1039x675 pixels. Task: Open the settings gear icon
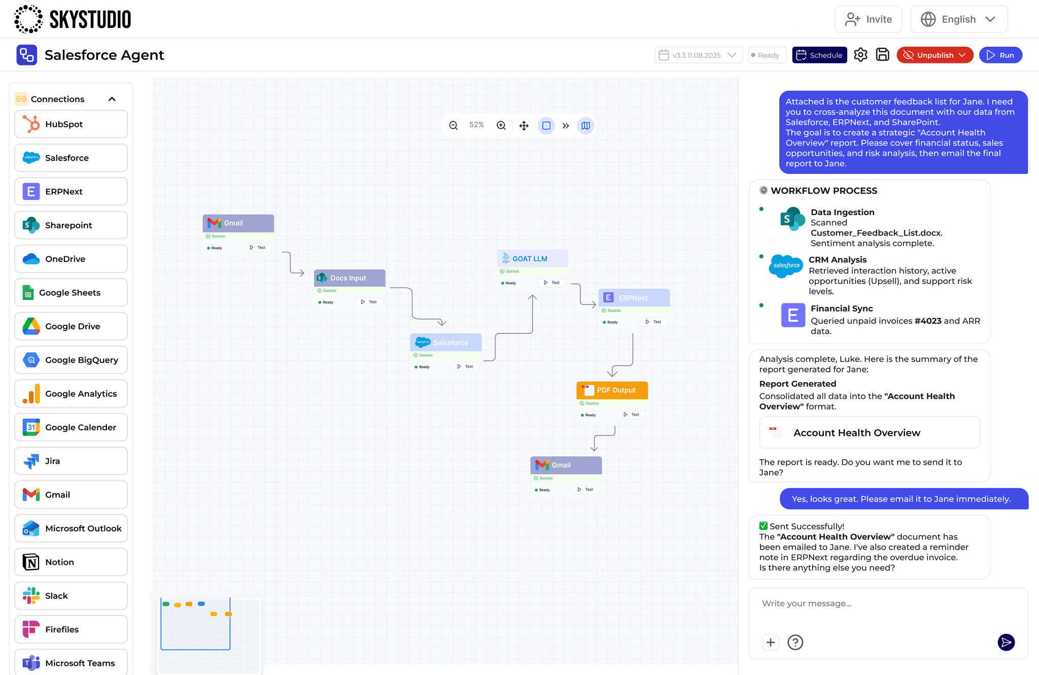tap(860, 55)
